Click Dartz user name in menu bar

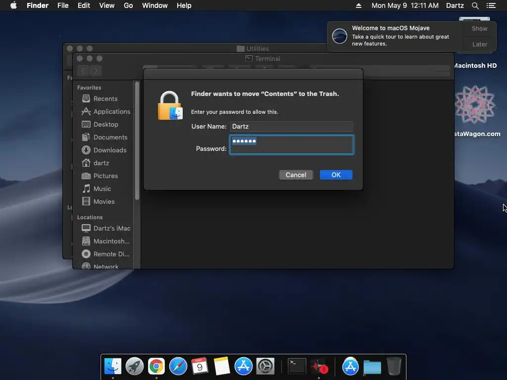coord(455,5)
